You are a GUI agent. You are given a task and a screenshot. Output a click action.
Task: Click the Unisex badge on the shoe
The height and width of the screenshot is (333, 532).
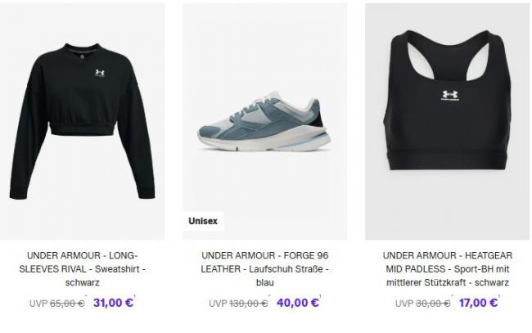[203, 221]
